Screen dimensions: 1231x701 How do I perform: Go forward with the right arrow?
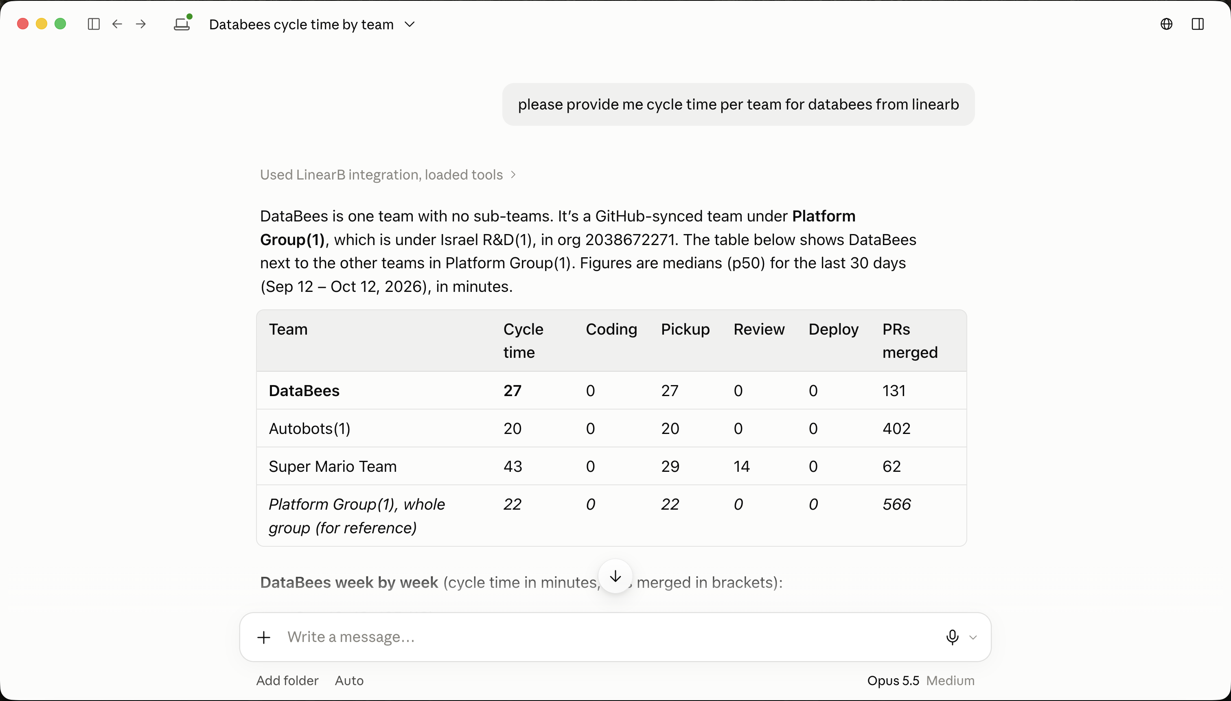coord(140,24)
